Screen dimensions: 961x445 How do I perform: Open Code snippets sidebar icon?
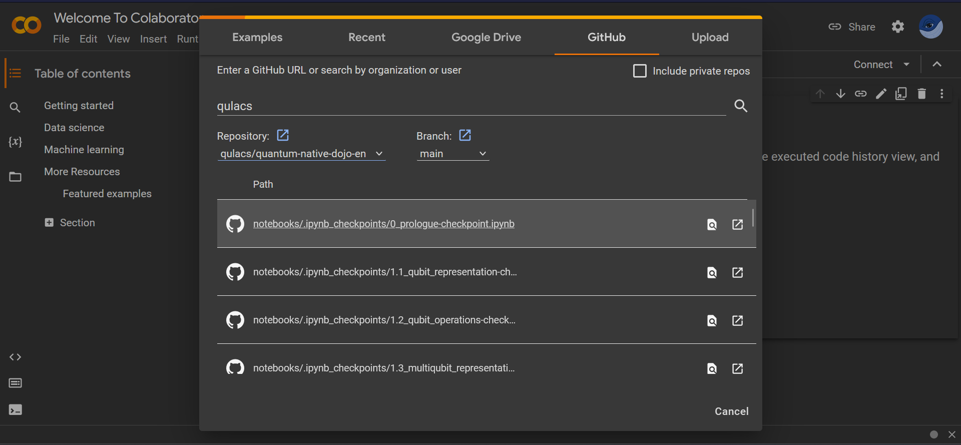pos(15,357)
